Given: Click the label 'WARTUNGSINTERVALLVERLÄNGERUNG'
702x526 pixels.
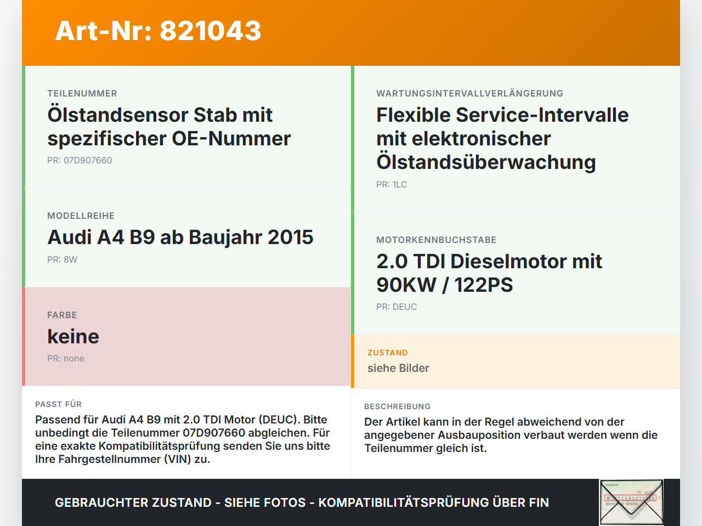Looking at the screenshot, I should pos(470,94).
